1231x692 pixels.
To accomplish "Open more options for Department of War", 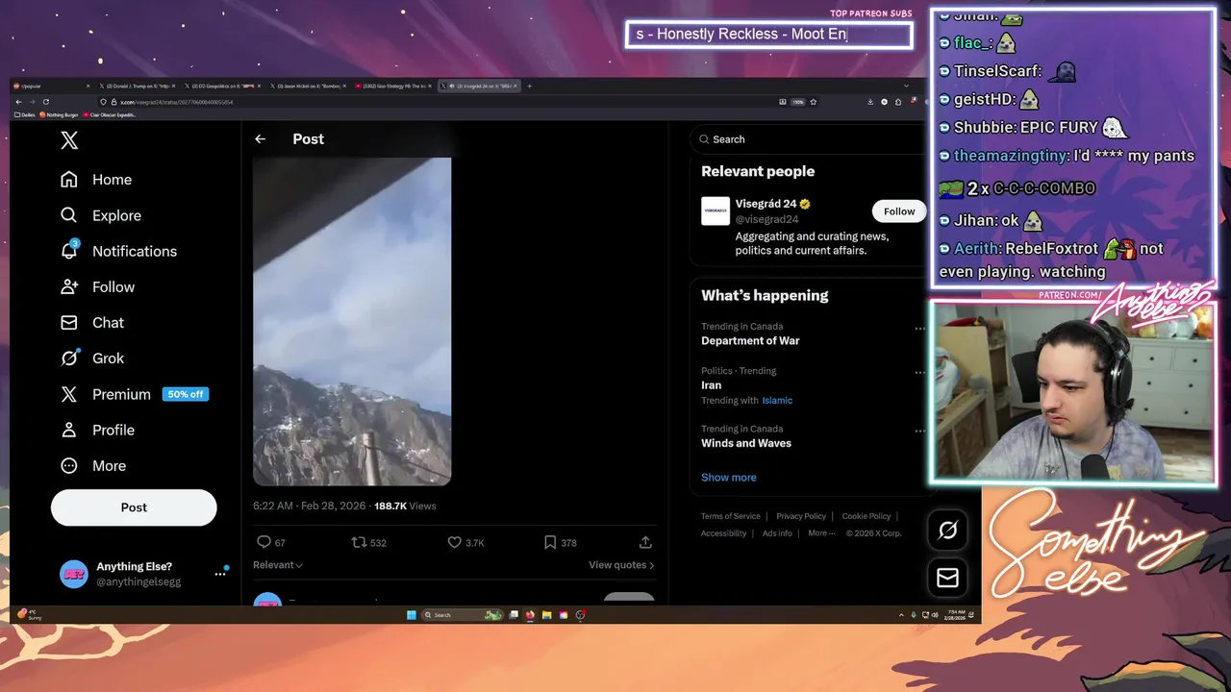I will [919, 328].
